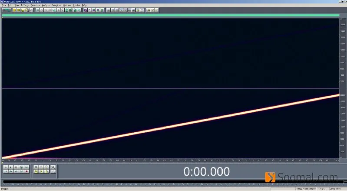Toggle Play Looped transport button
Image resolution: width=347 pixels, height=191 pixels.
[x=26, y=168]
